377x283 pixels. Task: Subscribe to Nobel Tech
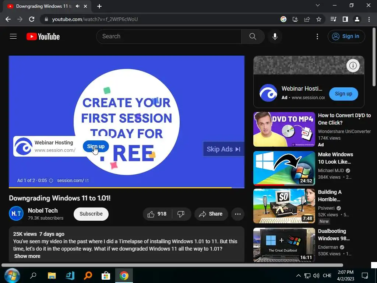91,214
